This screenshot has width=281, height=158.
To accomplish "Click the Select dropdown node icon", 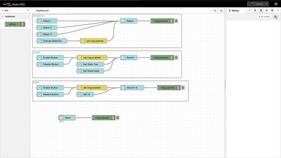I will (x=123, y=21).
